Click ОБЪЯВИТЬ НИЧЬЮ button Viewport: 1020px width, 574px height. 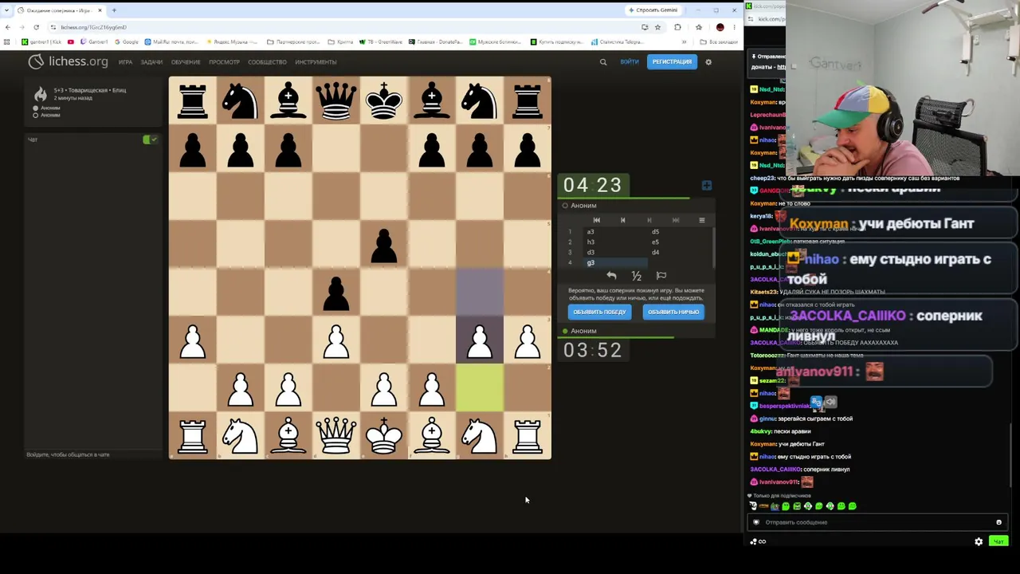pos(673,312)
